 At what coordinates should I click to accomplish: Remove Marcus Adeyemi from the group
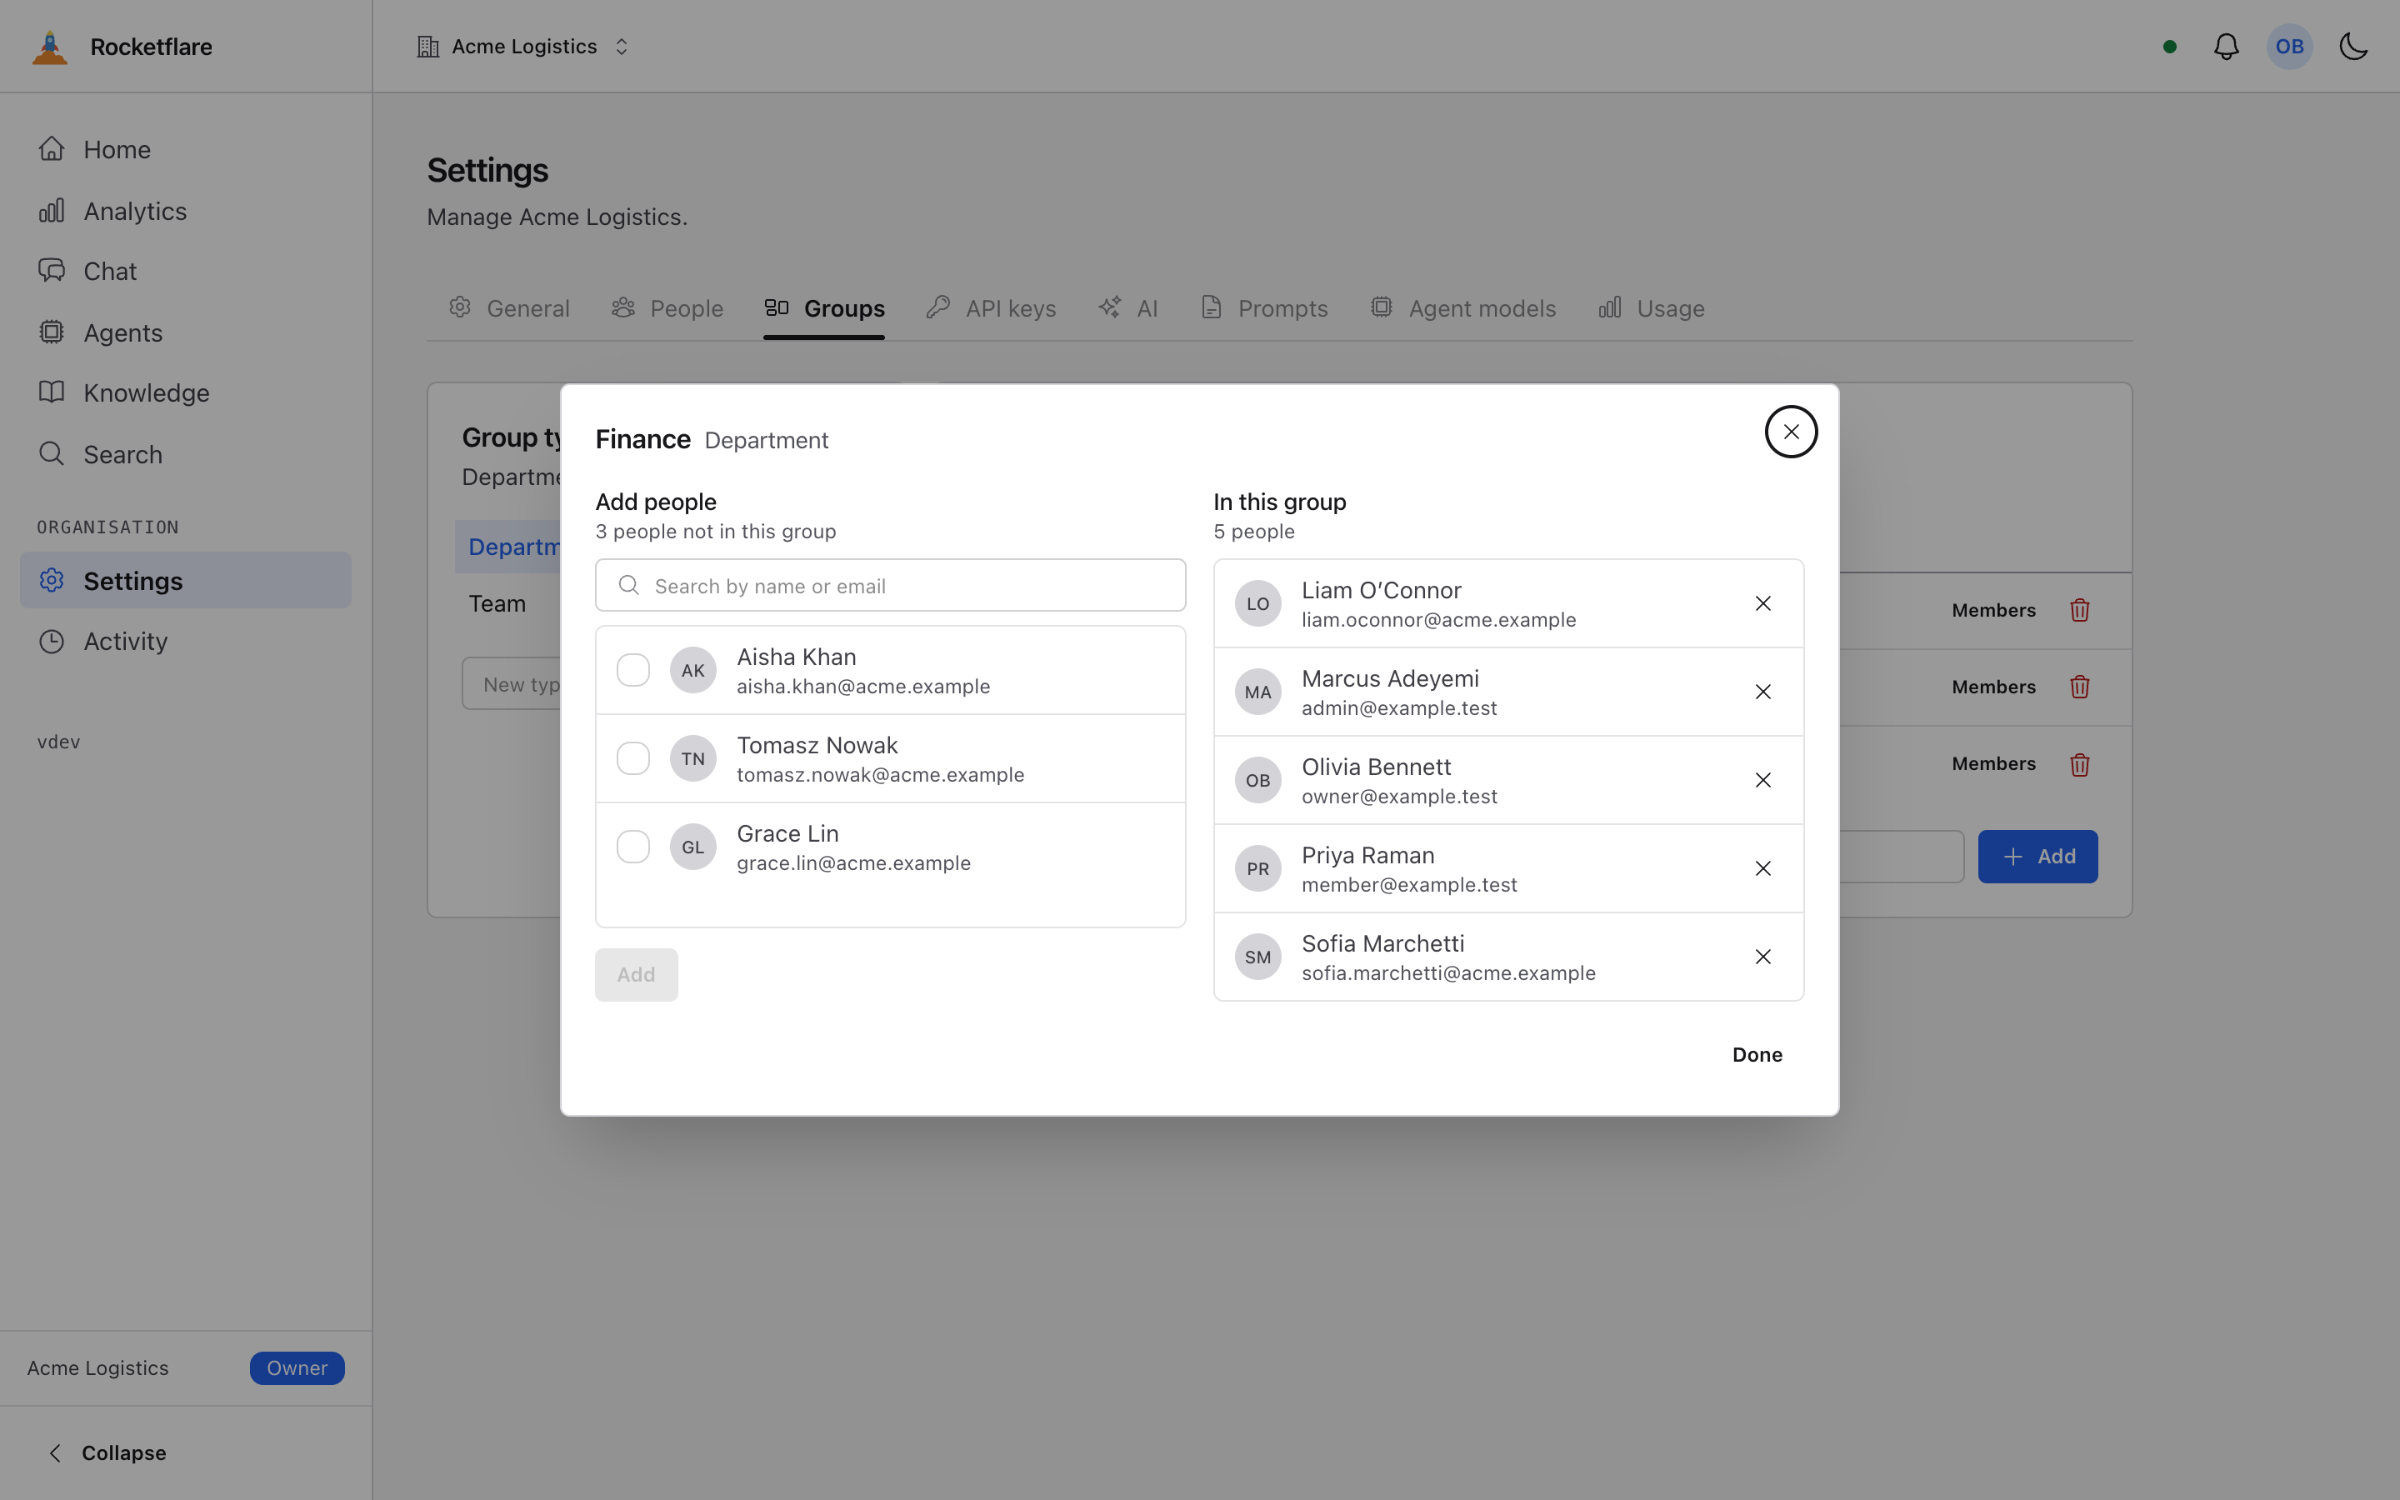pyautogui.click(x=1763, y=692)
